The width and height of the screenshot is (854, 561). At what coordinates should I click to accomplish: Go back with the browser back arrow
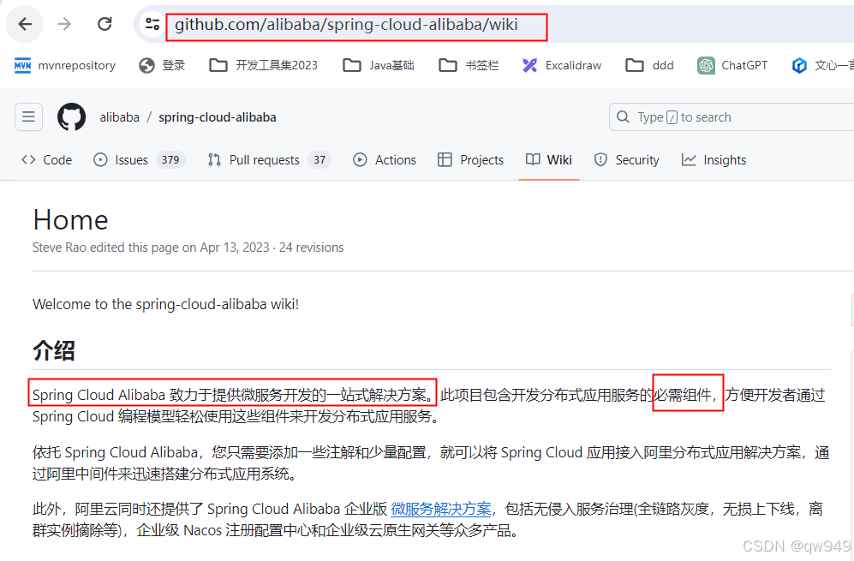click(25, 24)
